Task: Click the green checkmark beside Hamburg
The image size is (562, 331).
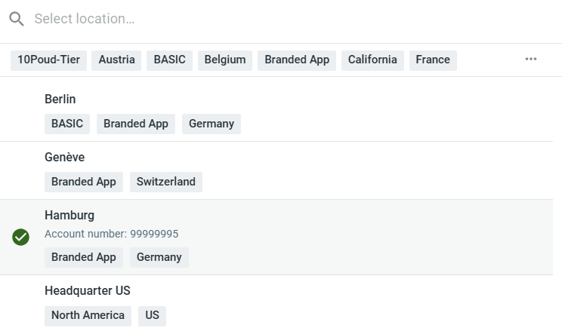Action: 21,237
